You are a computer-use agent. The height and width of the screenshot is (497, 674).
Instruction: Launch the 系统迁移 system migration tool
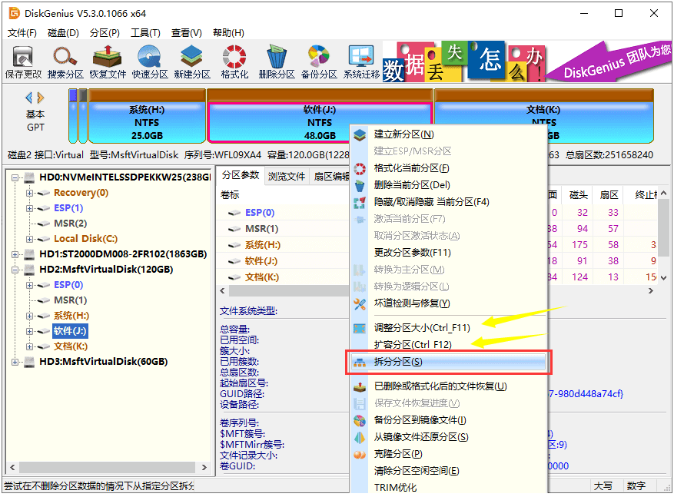361,62
